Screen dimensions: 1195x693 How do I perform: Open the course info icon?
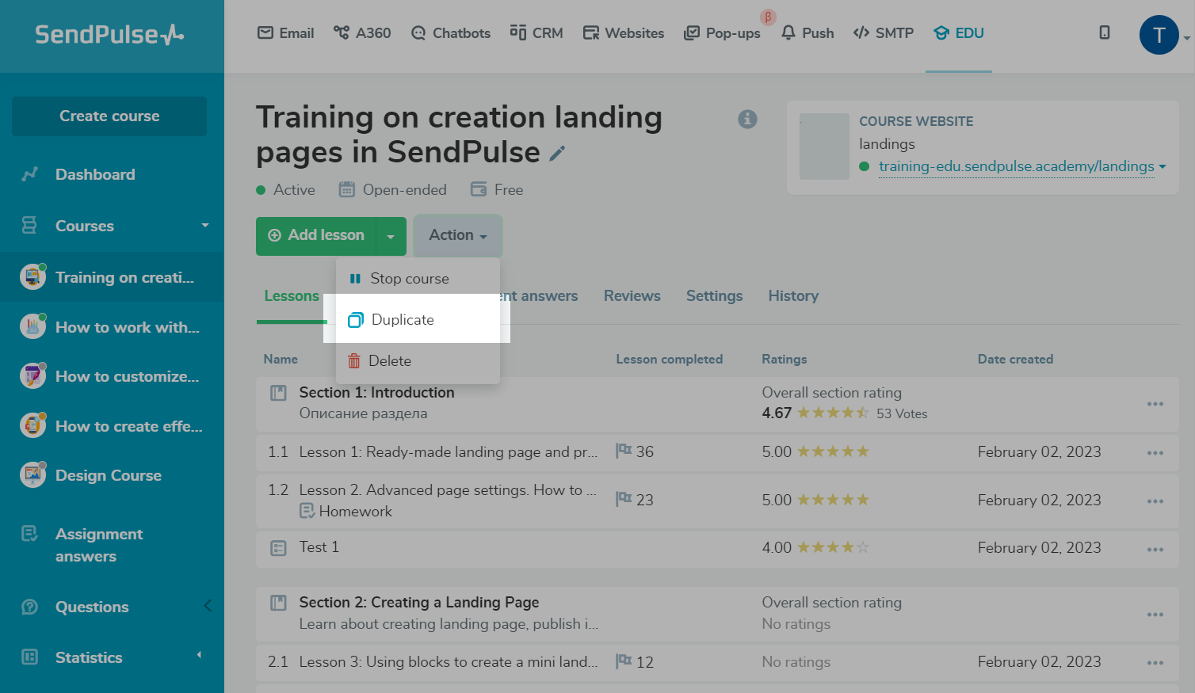click(x=747, y=119)
